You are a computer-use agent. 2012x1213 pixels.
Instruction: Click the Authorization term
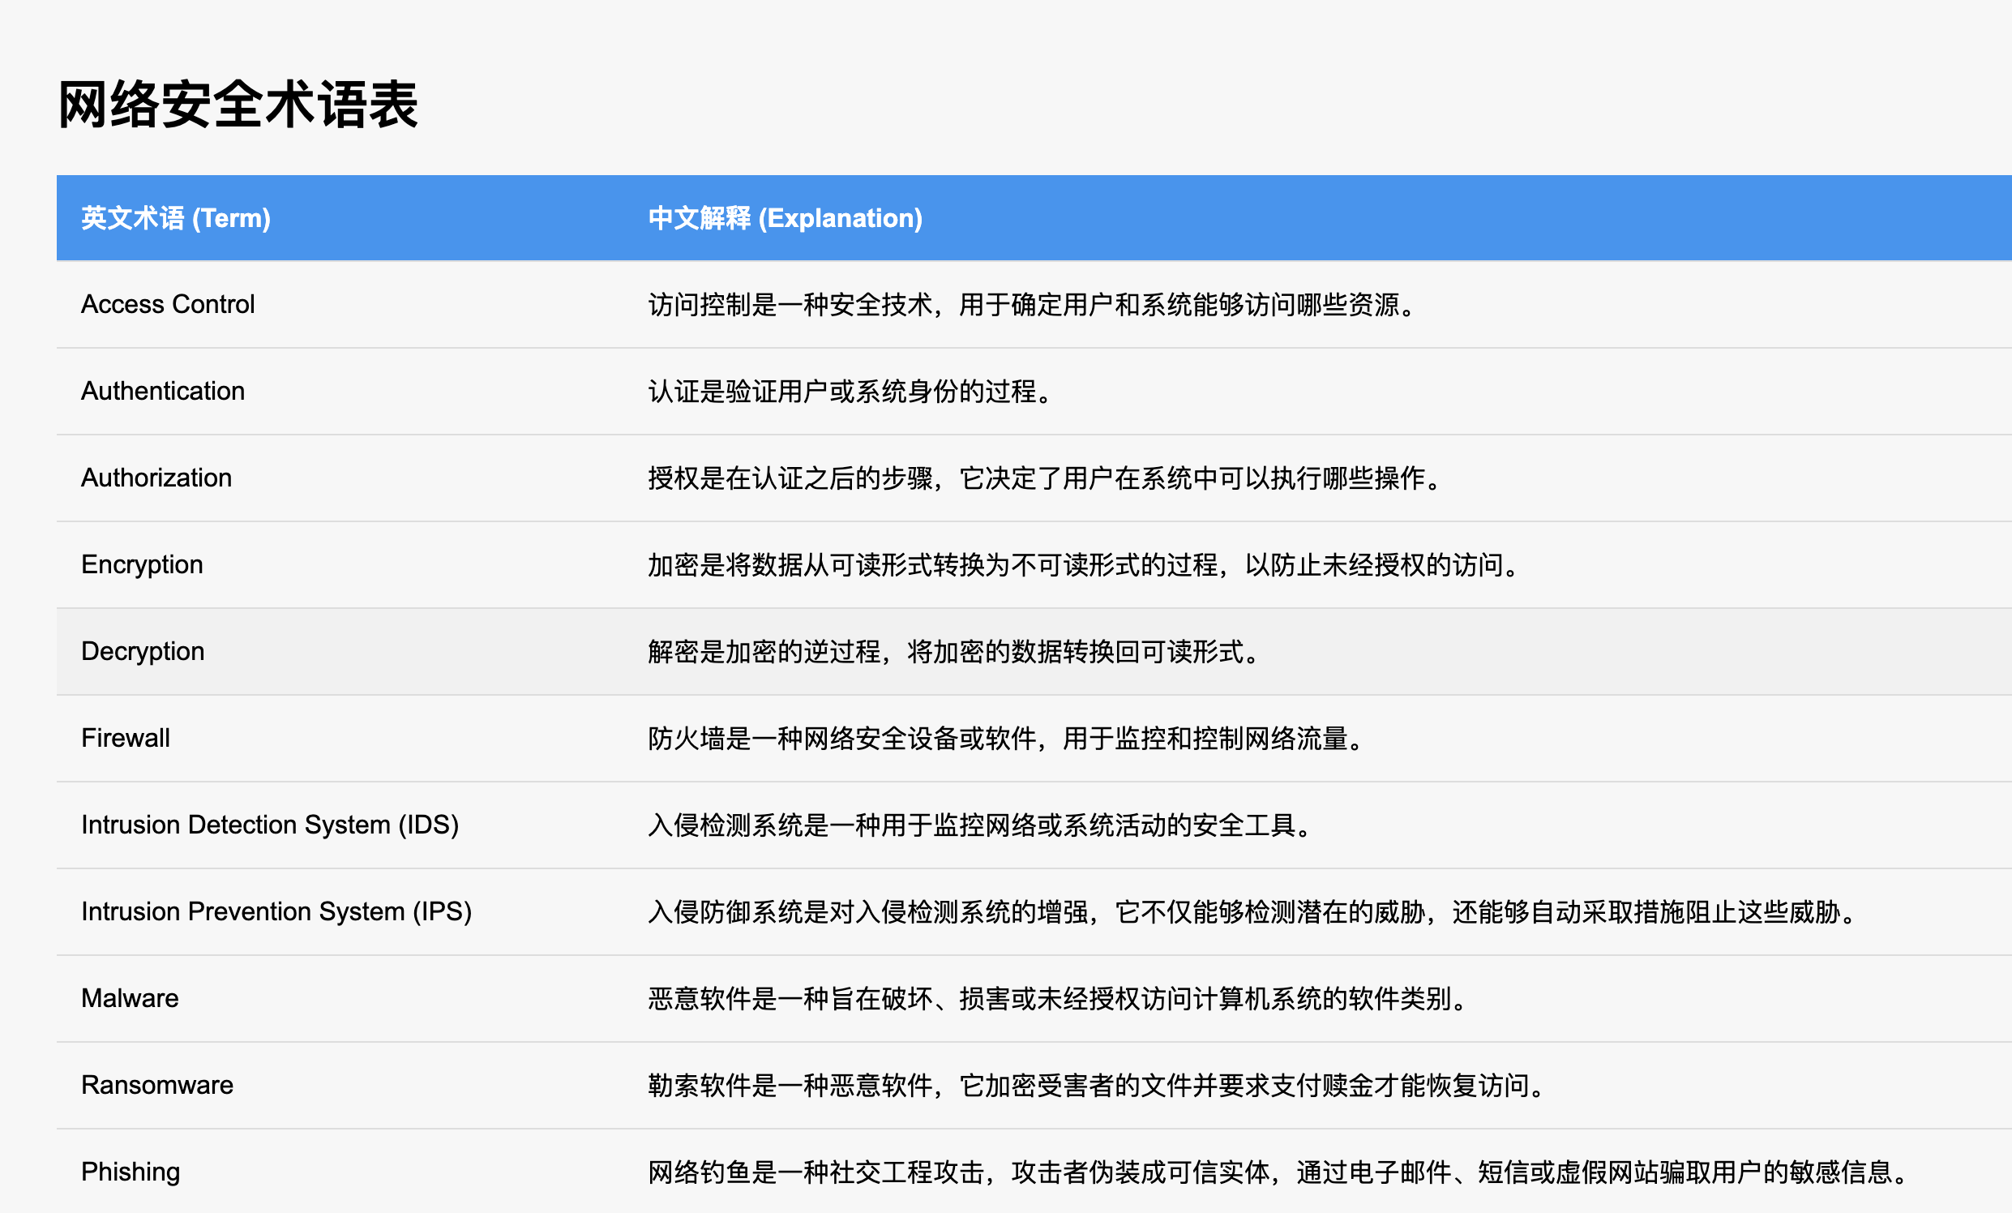pos(156,478)
